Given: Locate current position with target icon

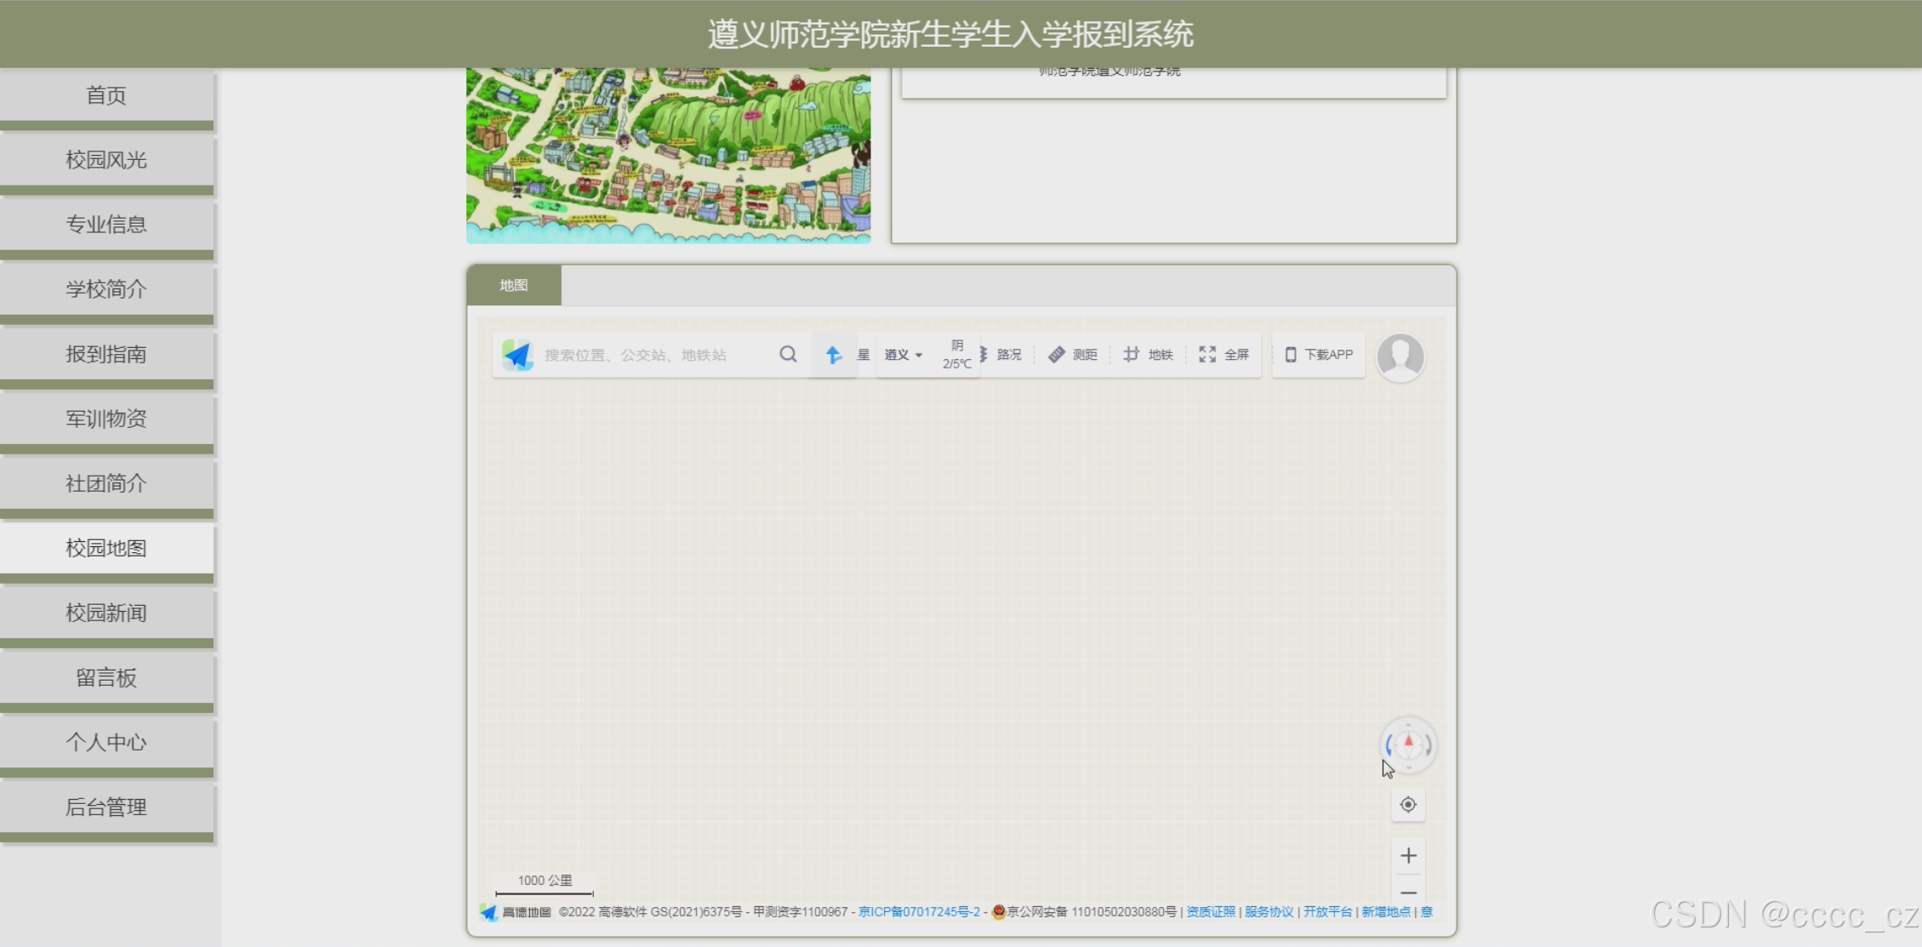Looking at the screenshot, I should [1408, 804].
